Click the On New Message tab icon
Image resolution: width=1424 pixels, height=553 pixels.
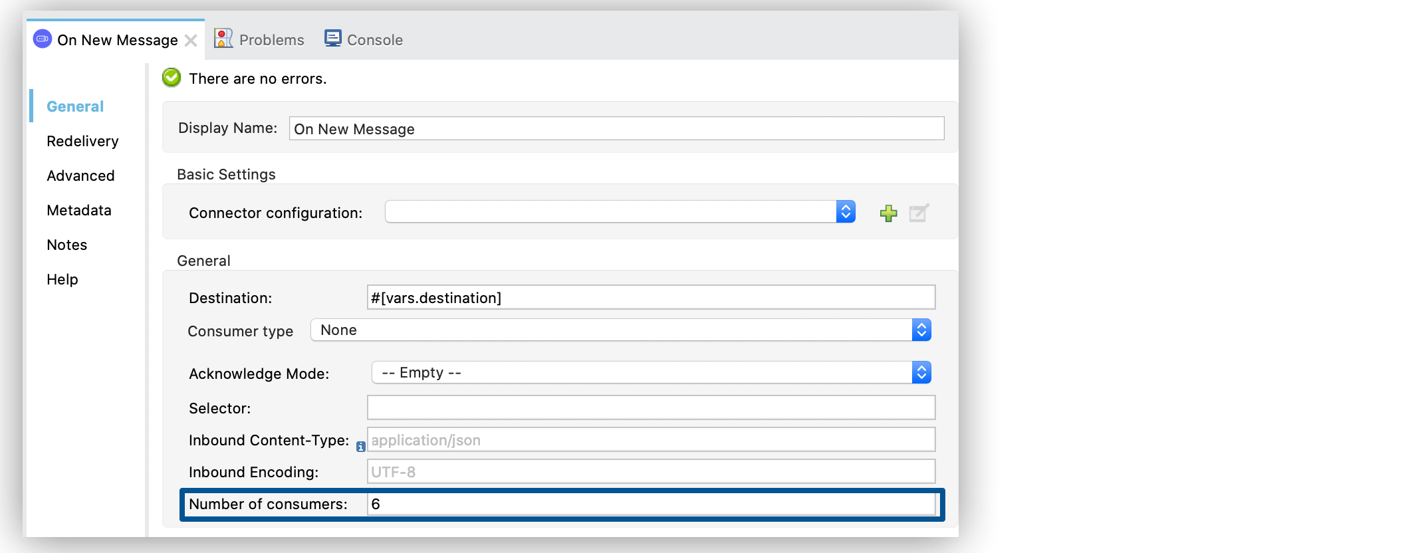pyautogui.click(x=43, y=39)
